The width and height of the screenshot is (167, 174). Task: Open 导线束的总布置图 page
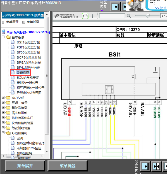tap(29, 93)
